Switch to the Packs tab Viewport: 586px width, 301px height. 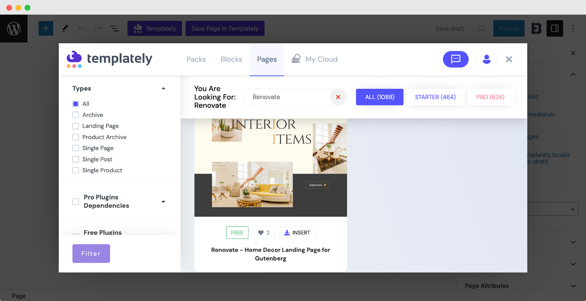[x=196, y=59]
